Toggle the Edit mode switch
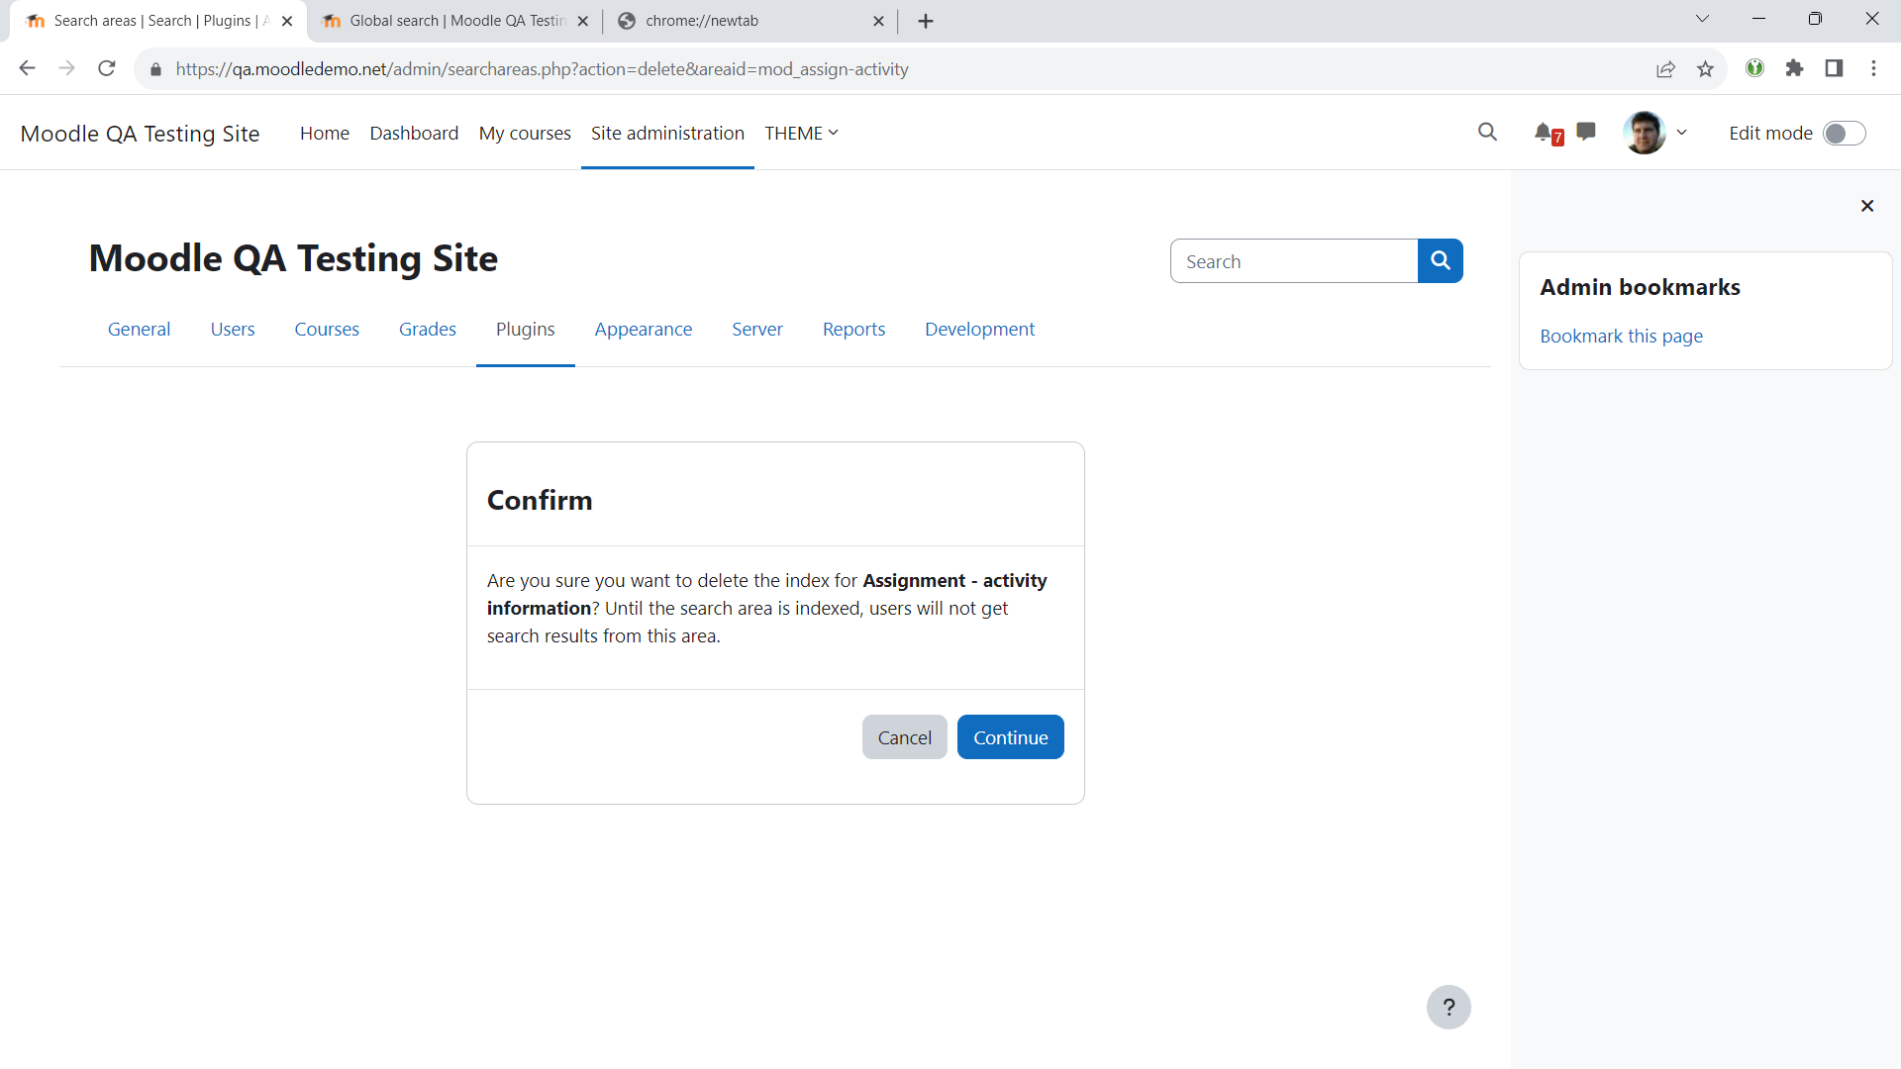Viewport: 1901px width, 1069px height. pyautogui.click(x=1844, y=133)
